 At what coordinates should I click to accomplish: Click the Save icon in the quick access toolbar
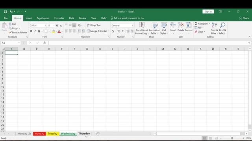(x=6, y=11)
